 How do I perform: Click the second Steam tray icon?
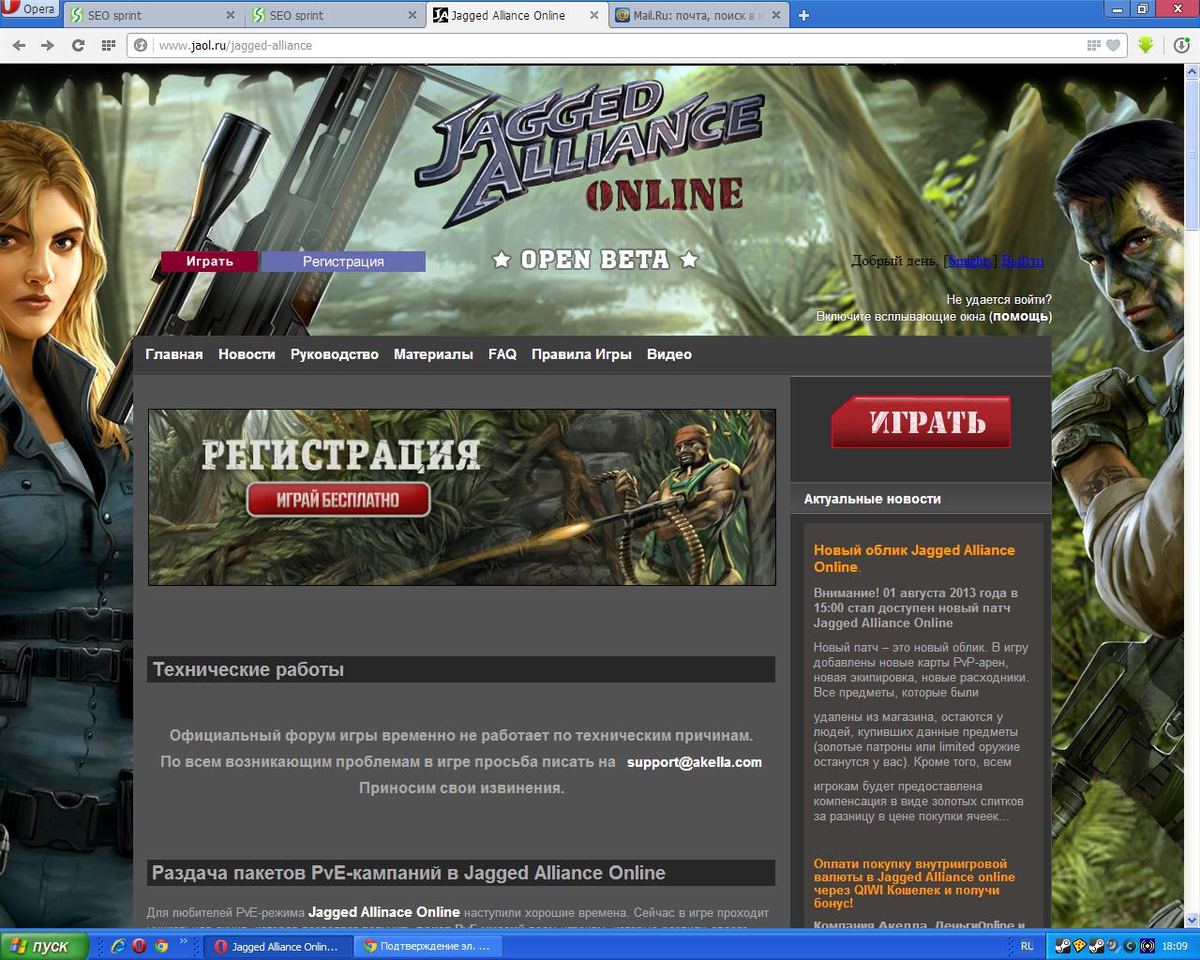point(1096,947)
